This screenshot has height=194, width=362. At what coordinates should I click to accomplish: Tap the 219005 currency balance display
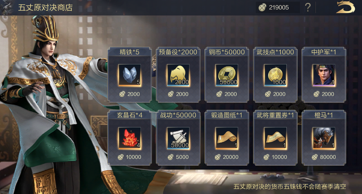278,8
